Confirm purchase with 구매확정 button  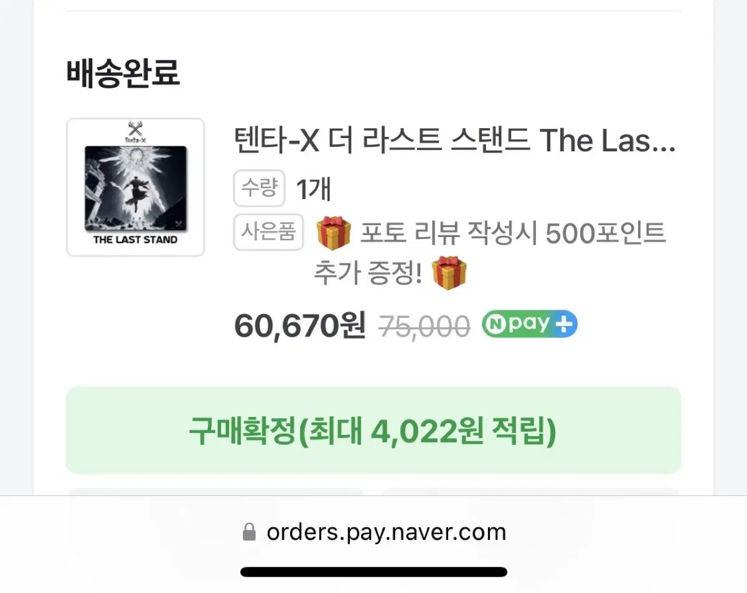(x=374, y=431)
